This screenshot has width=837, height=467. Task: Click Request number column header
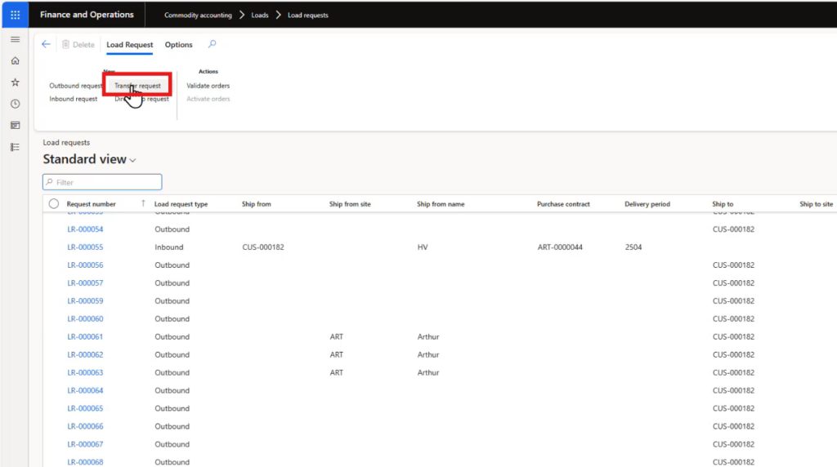(x=92, y=204)
